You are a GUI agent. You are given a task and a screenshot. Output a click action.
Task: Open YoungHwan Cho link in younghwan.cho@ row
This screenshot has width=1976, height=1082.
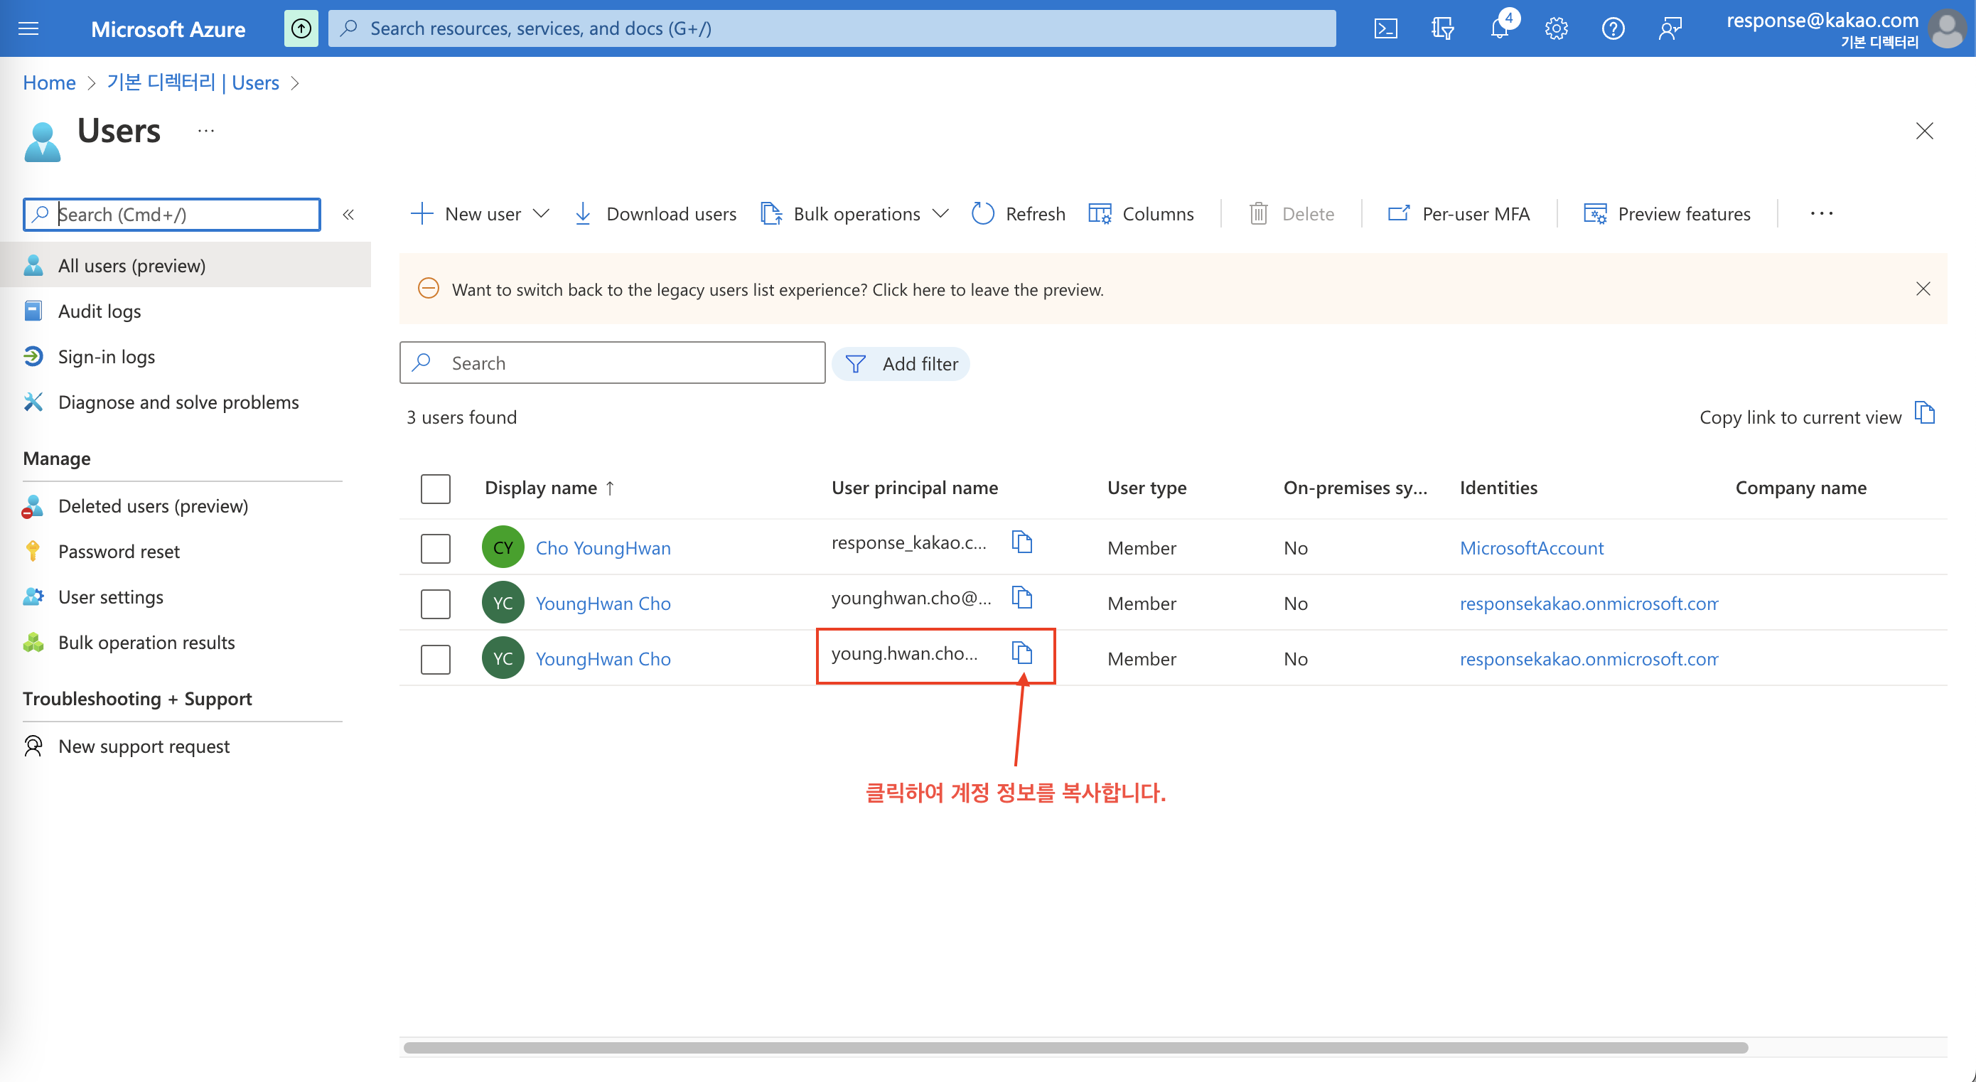tap(603, 603)
